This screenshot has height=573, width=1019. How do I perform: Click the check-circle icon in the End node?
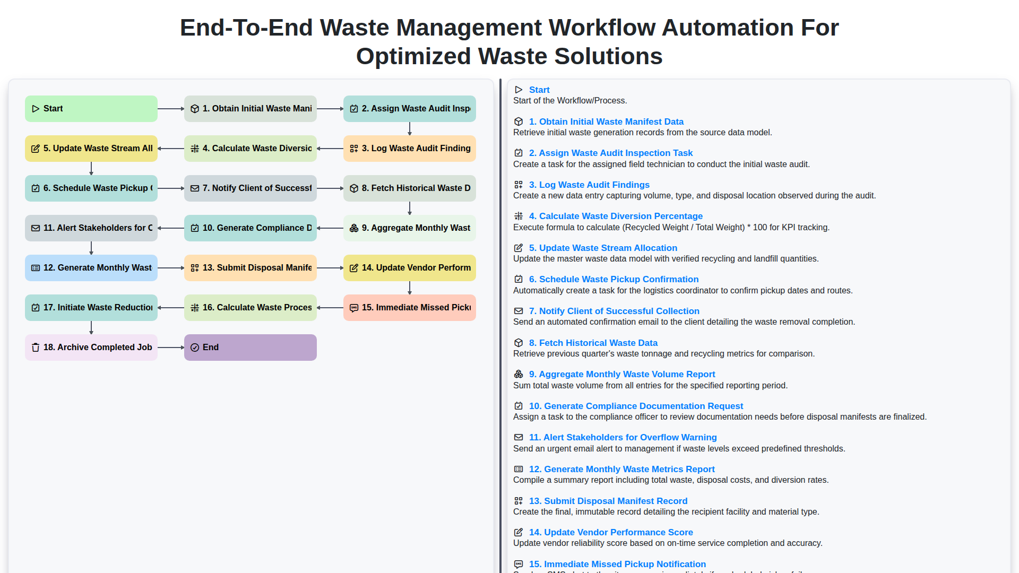click(195, 348)
